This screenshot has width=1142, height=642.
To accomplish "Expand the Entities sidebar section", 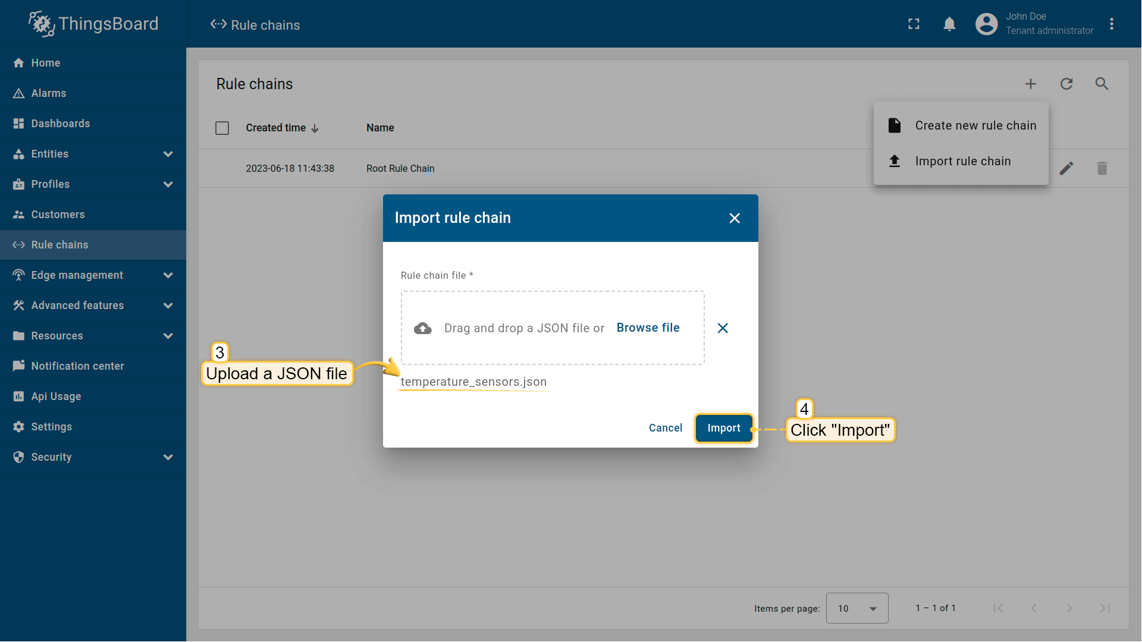I will tap(168, 154).
